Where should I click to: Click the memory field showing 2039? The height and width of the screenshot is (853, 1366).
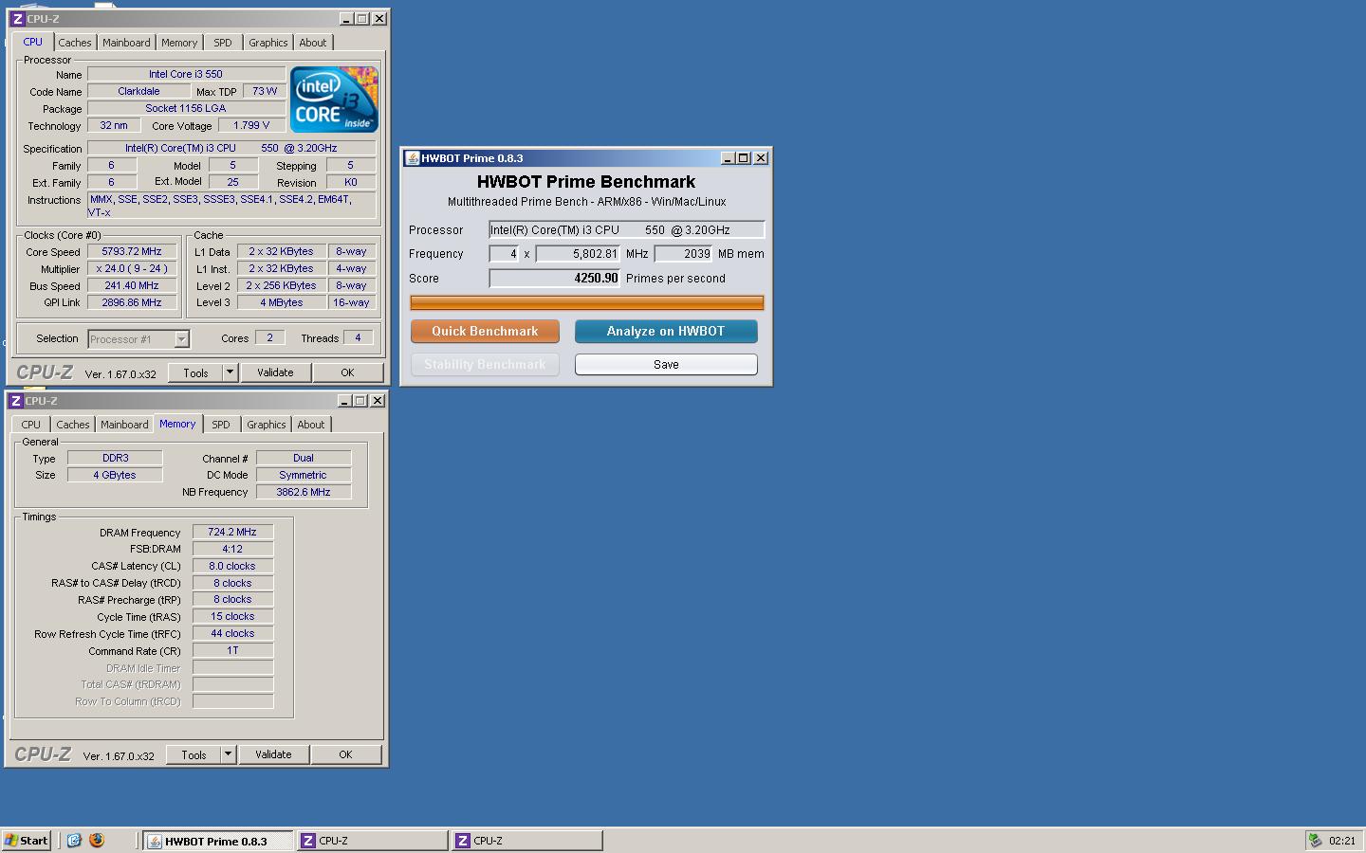[x=683, y=254]
